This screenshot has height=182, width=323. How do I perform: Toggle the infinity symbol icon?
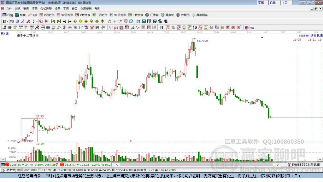(252, 28)
